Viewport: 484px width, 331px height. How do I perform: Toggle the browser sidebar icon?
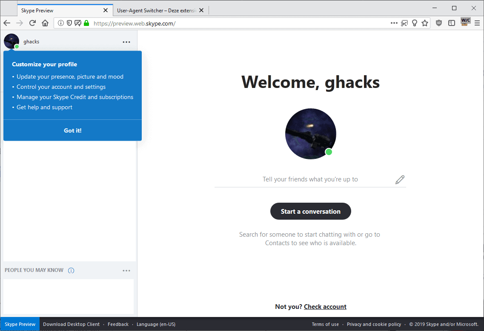[452, 23]
